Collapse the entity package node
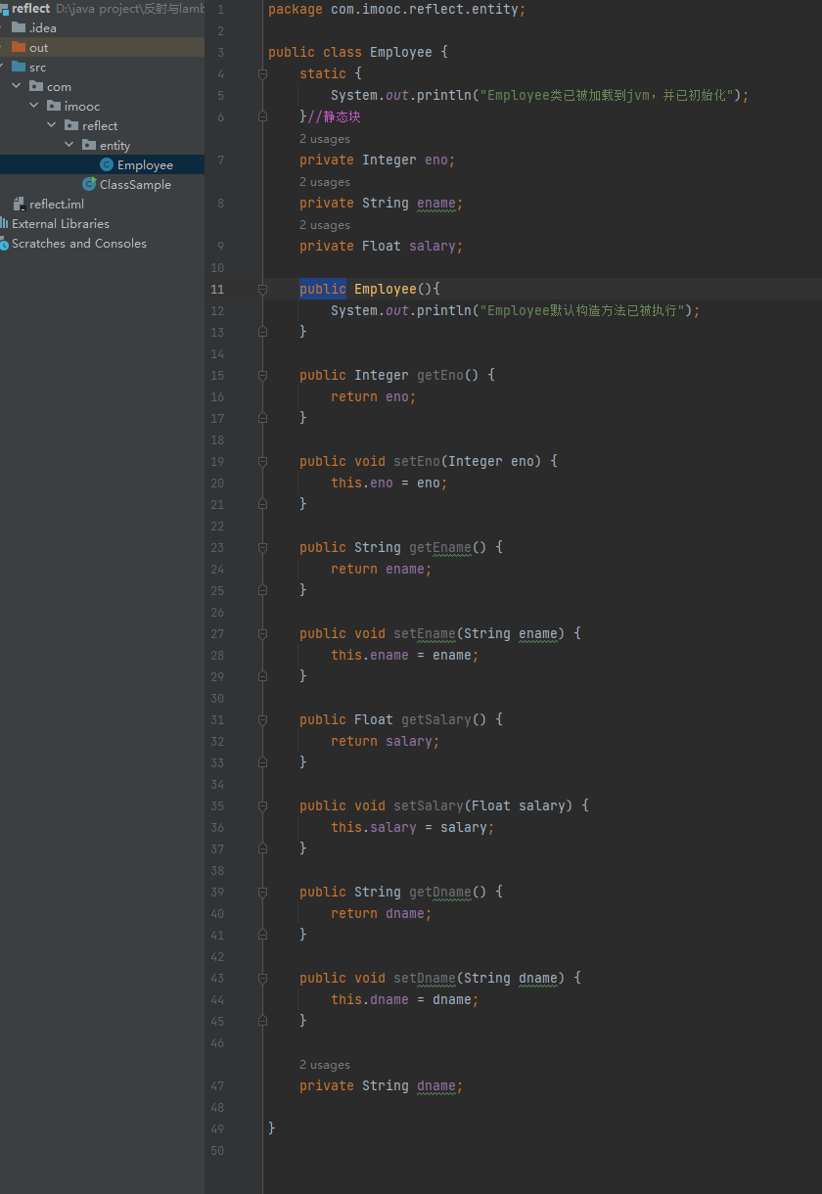The width and height of the screenshot is (822, 1194). tap(69, 145)
